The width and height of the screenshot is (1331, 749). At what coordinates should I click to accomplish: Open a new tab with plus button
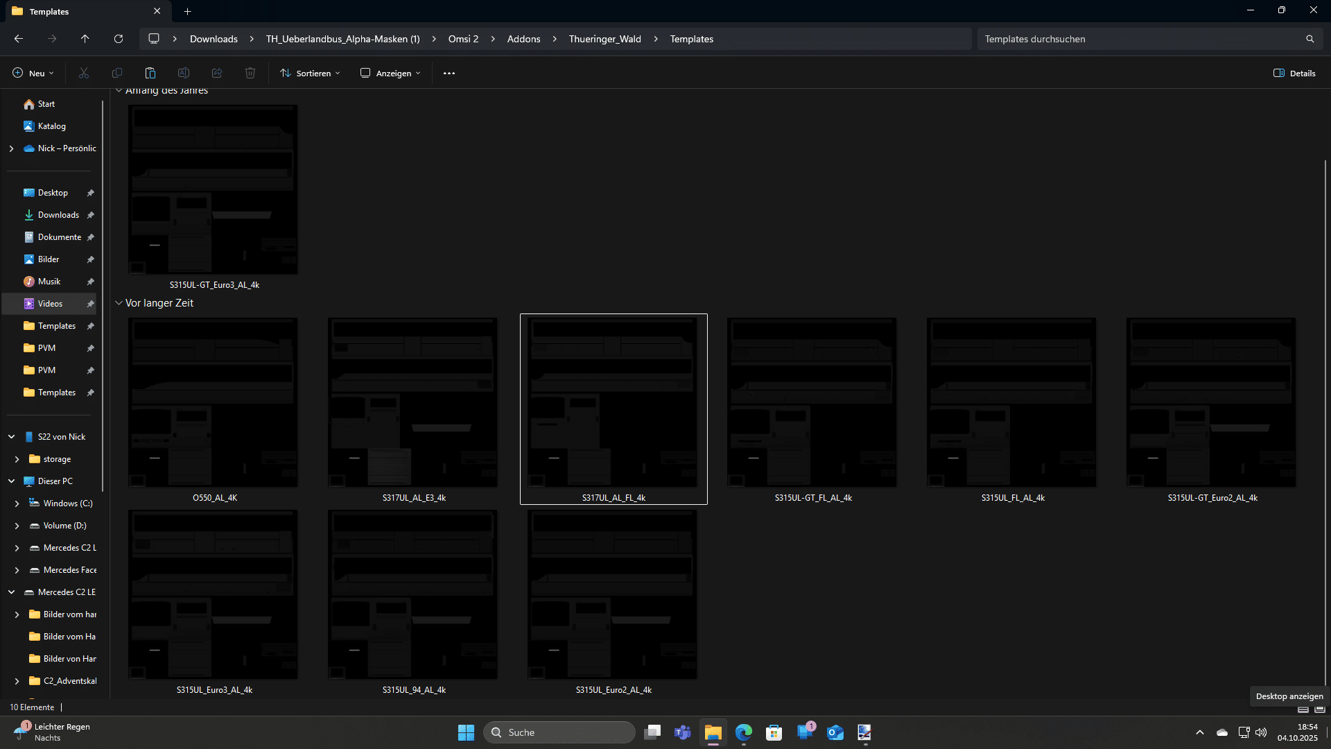click(187, 11)
